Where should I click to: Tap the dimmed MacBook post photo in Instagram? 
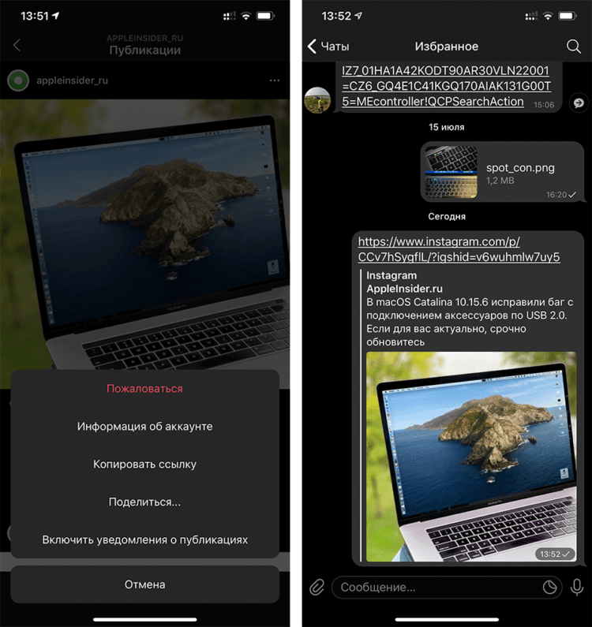tap(144, 234)
